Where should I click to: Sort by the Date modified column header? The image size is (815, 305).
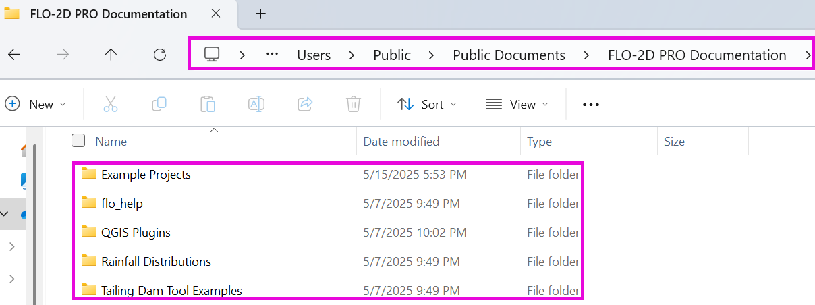coord(401,141)
